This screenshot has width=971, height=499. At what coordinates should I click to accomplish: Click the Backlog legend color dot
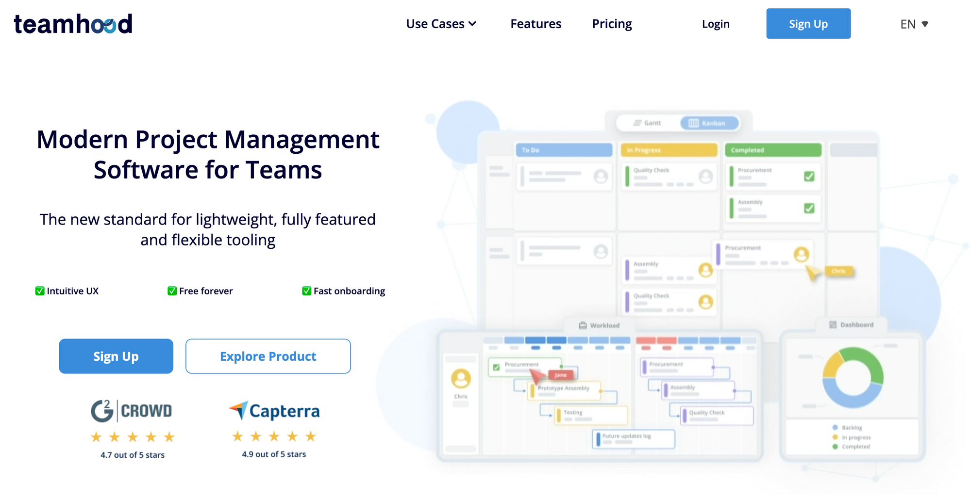coord(835,428)
